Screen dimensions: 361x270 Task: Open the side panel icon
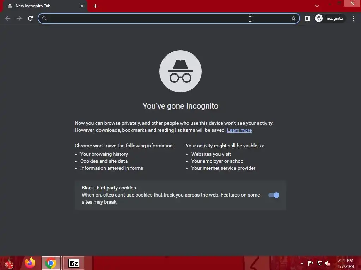tap(307, 18)
